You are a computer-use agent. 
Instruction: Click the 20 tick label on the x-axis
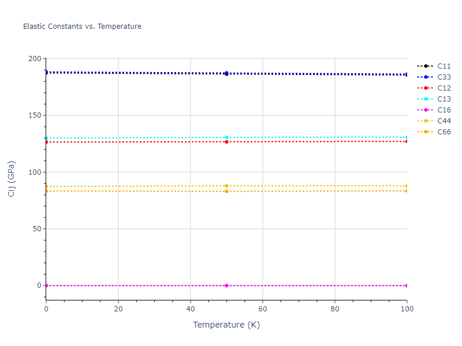[118, 309]
